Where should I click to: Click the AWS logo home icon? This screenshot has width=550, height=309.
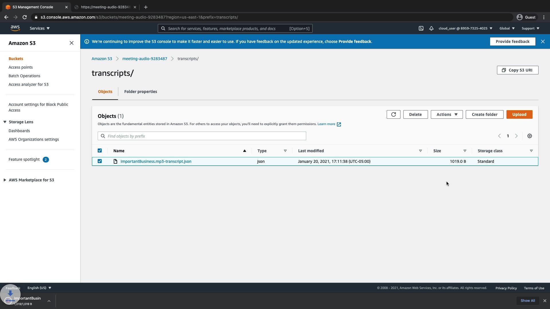coord(15,28)
